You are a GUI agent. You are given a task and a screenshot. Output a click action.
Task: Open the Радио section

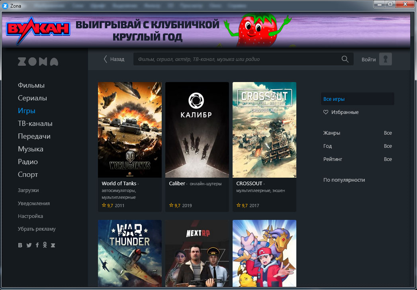27,162
